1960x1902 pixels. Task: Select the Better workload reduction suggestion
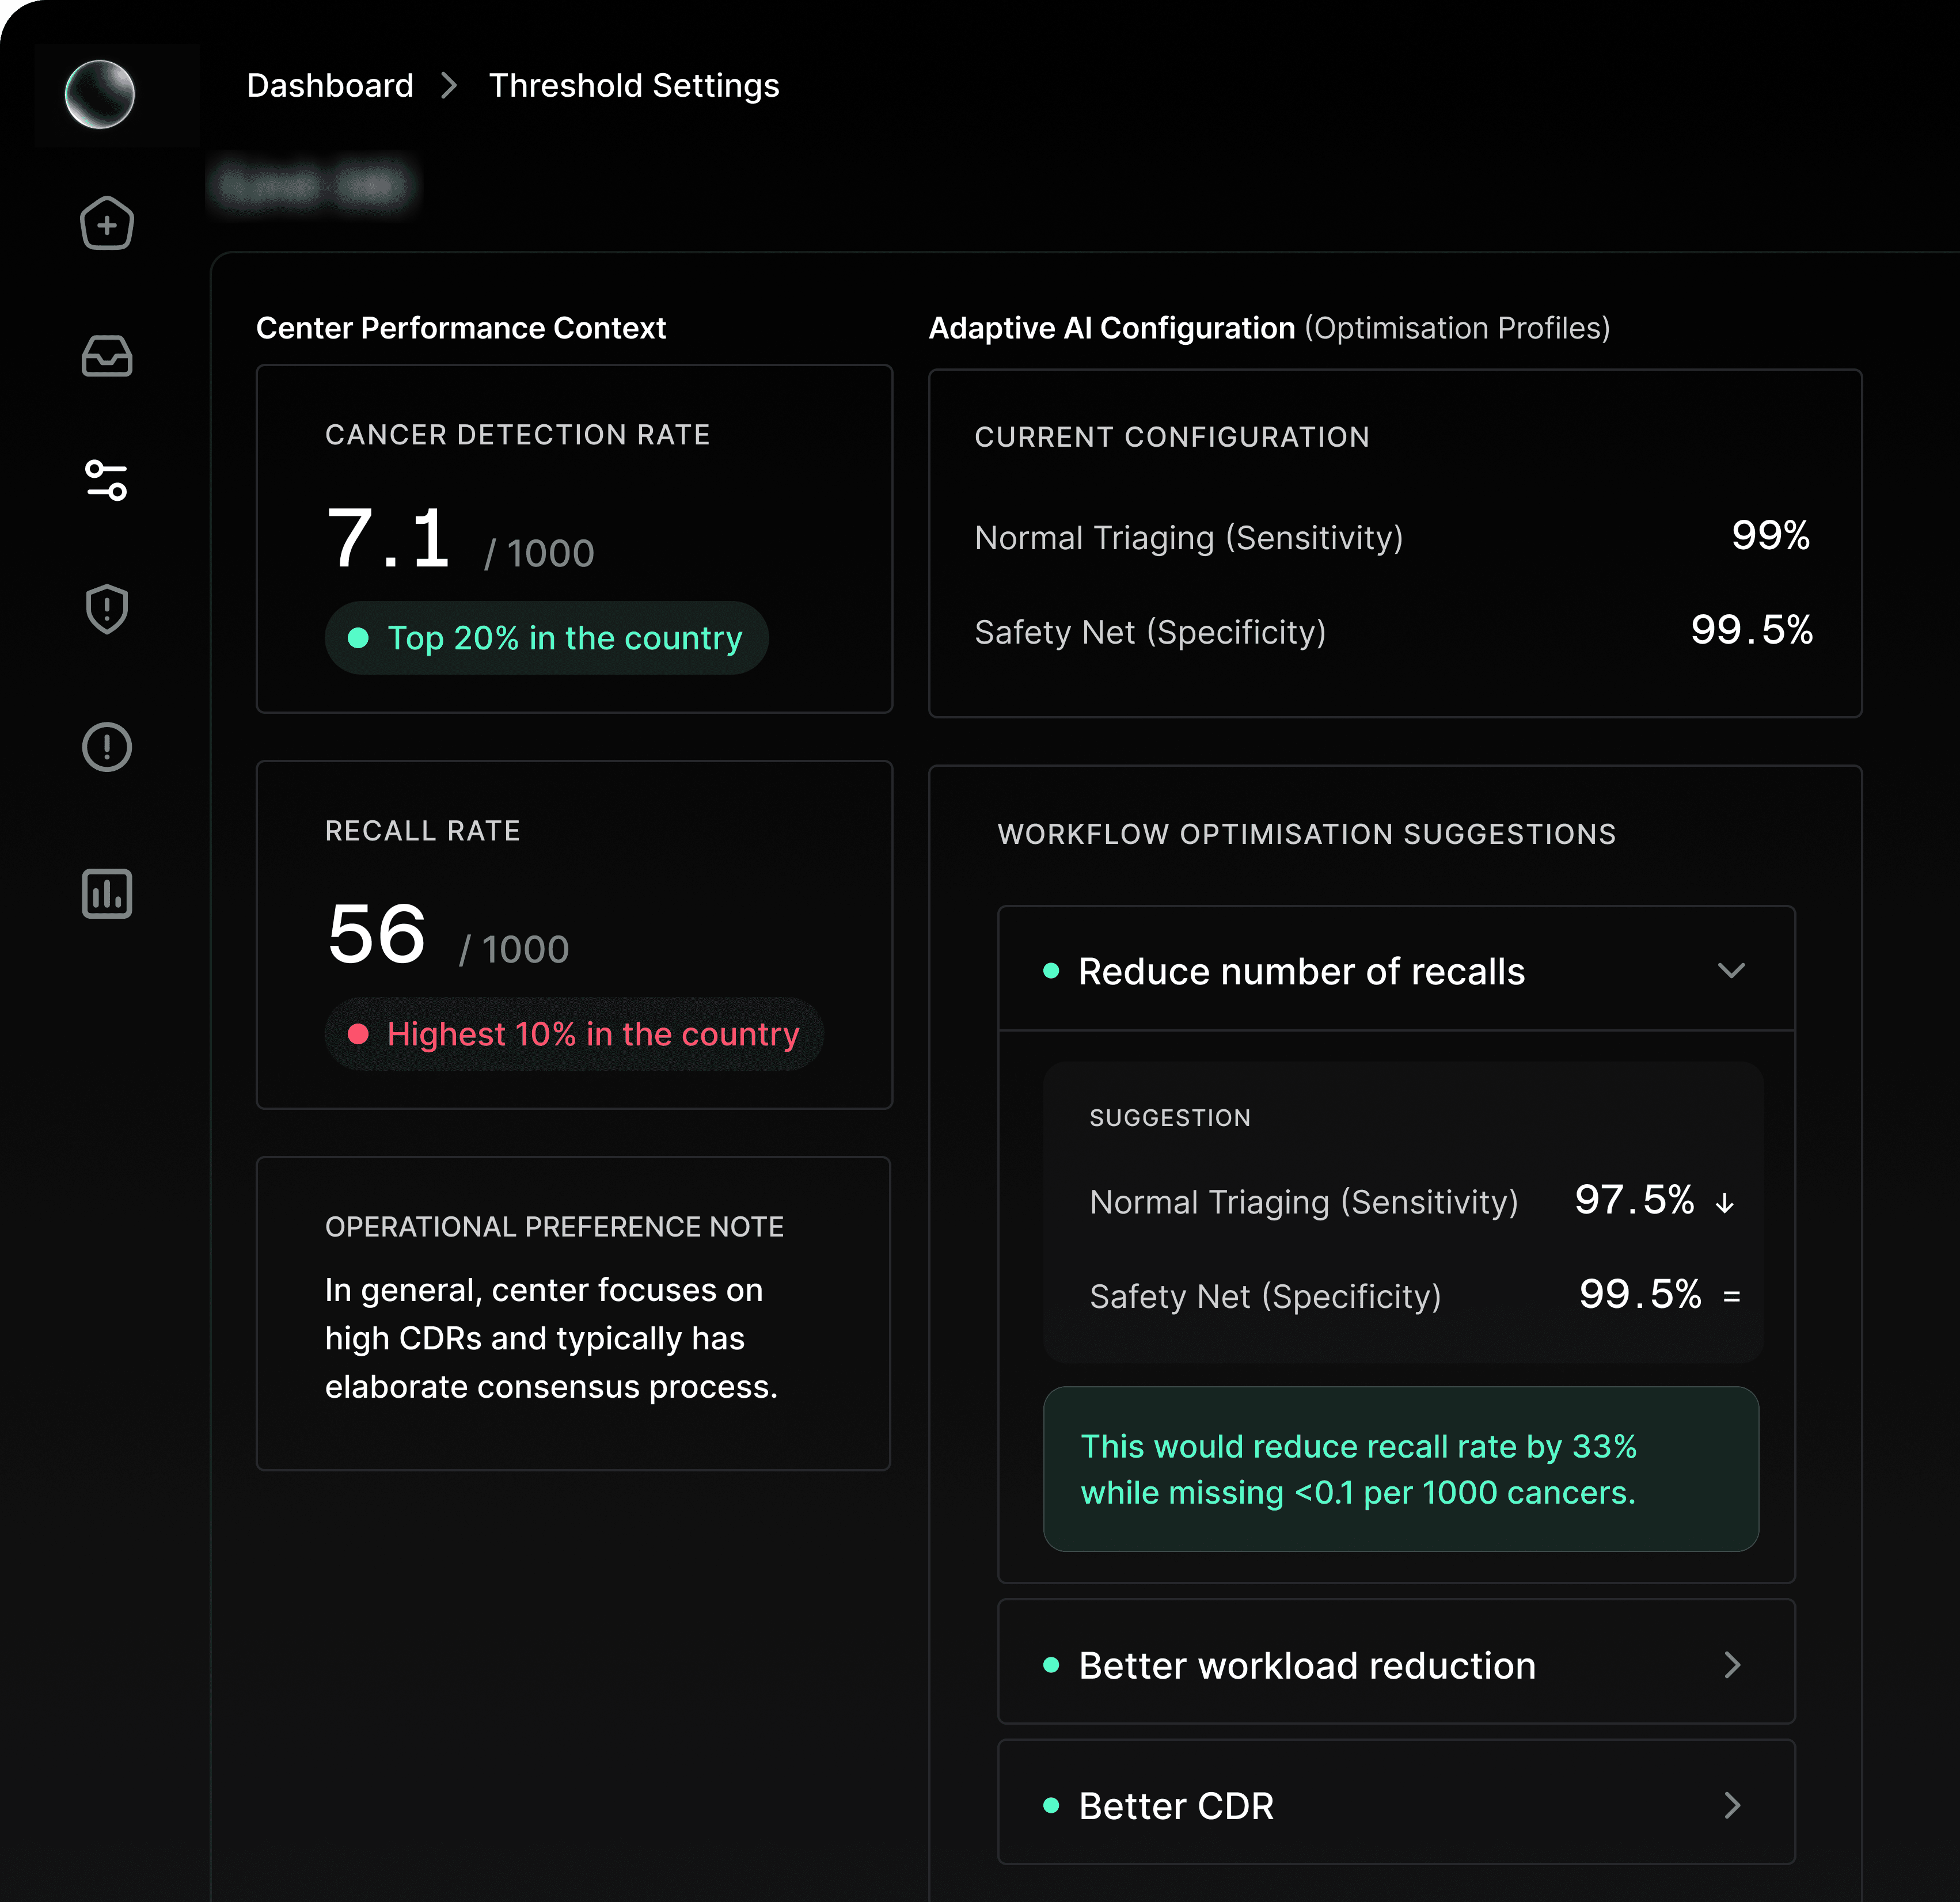(1306, 1665)
